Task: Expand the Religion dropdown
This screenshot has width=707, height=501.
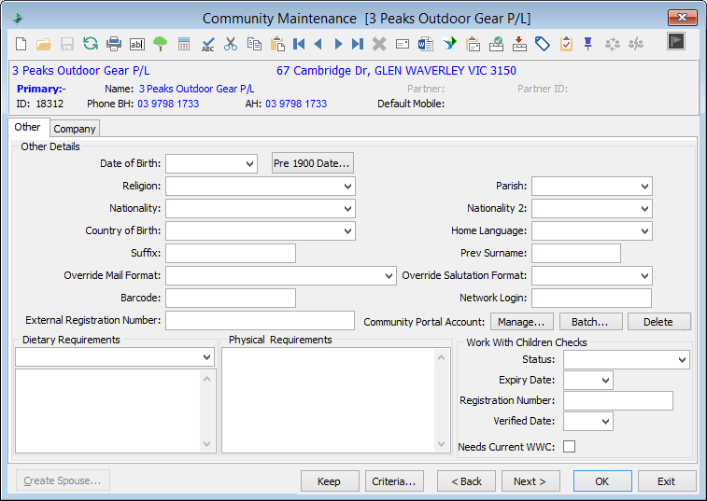Action: pos(347,186)
